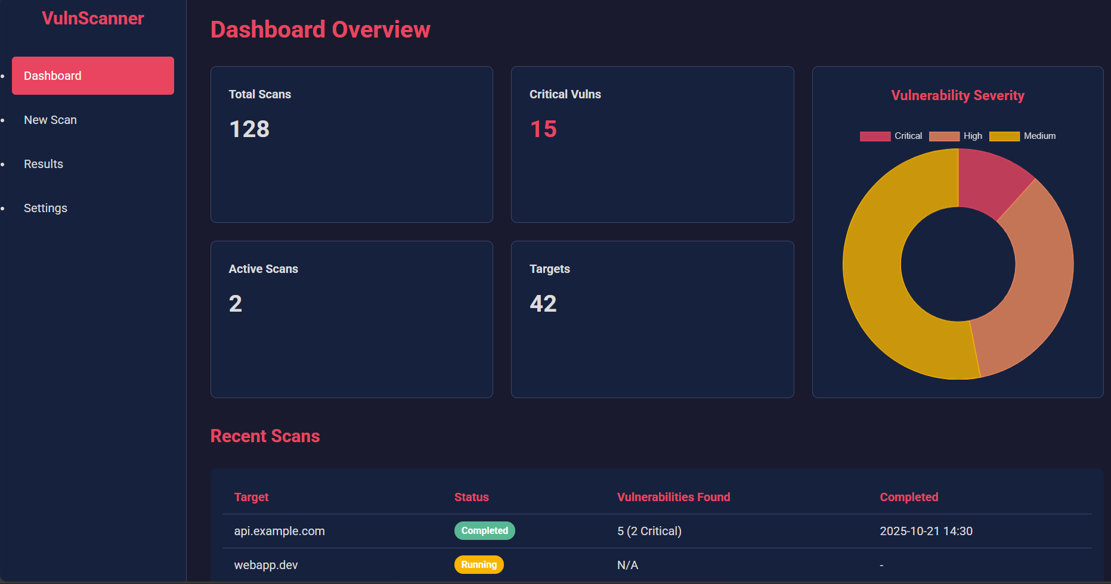
Task: Click the VulnScanner logo title
Action: pyautogui.click(x=93, y=18)
